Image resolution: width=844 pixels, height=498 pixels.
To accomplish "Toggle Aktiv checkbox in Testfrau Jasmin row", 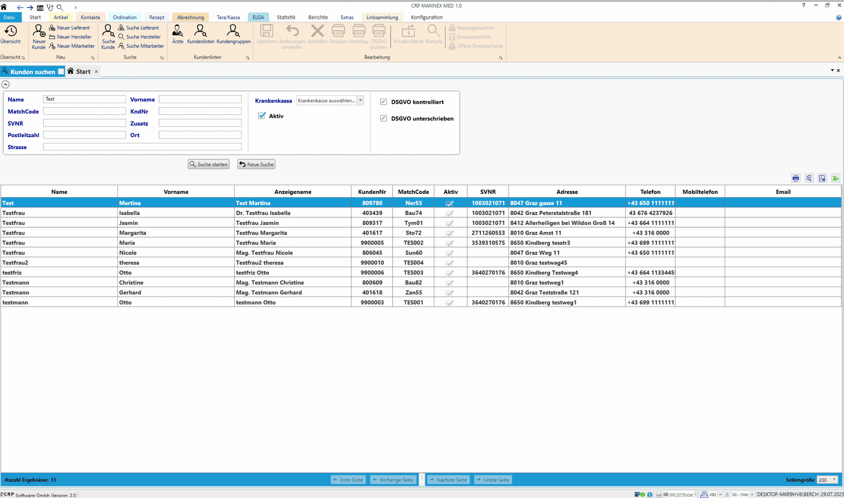I will click(x=450, y=223).
